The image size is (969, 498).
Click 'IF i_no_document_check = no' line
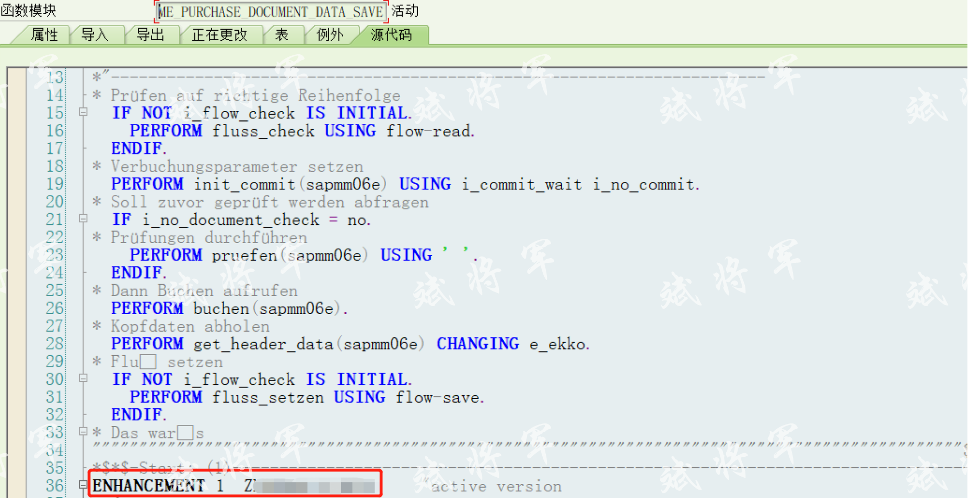coord(241,220)
